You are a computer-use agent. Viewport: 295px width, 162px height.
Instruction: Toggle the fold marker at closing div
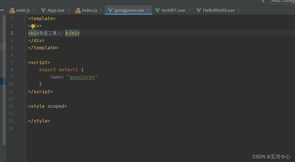click(26, 40)
